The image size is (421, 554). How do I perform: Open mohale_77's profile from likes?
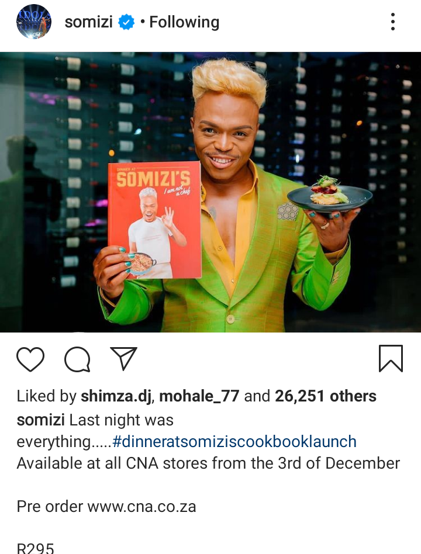pos(199,396)
